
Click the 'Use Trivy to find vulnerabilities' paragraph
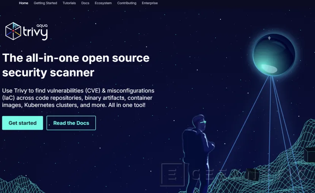(x=78, y=98)
